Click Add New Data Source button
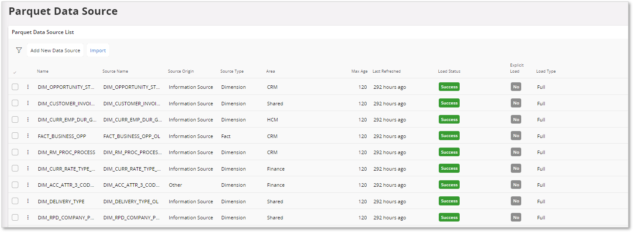Screen dimensions: 633x232 tap(55, 50)
